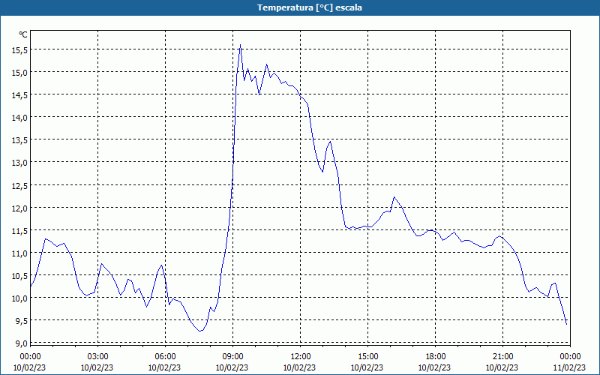Pick the "13,5" y-axis value
The width and height of the screenshot is (600, 375).
[x=20, y=140]
